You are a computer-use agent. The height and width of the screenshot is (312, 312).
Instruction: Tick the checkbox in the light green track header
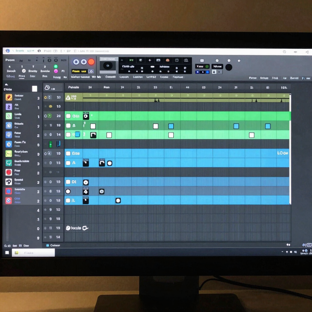click(68, 135)
